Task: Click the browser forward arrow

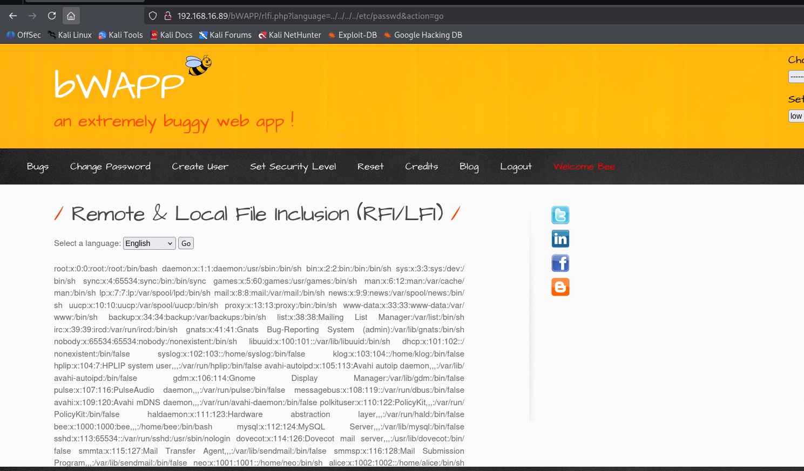Action: (x=32, y=16)
